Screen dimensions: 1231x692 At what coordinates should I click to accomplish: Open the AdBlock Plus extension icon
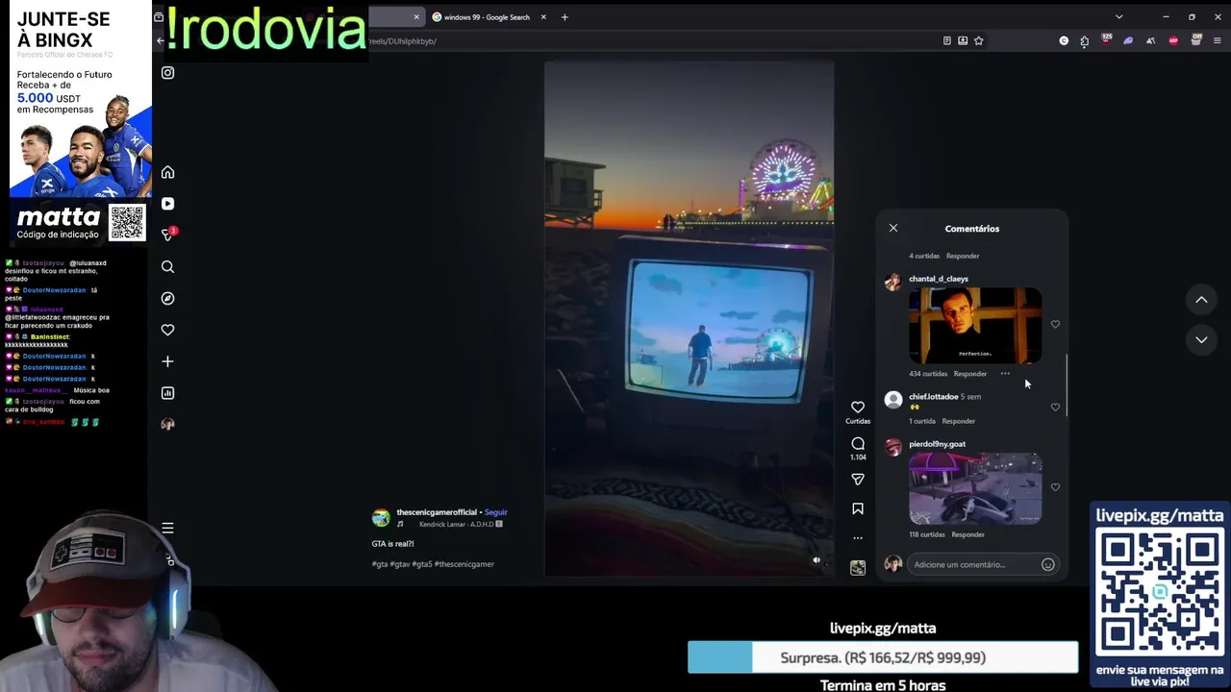[x=1173, y=40]
